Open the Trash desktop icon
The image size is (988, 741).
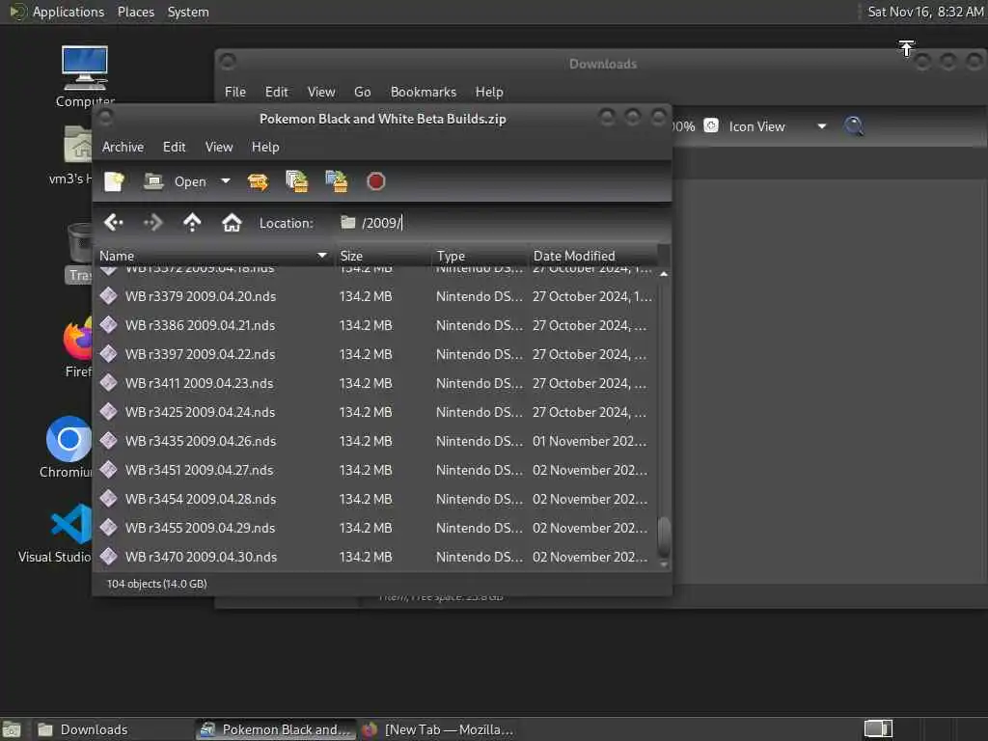pos(79,253)
